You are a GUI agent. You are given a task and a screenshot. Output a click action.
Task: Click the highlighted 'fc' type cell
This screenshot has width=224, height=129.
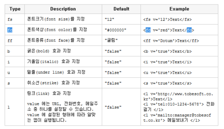coord(10,30)
